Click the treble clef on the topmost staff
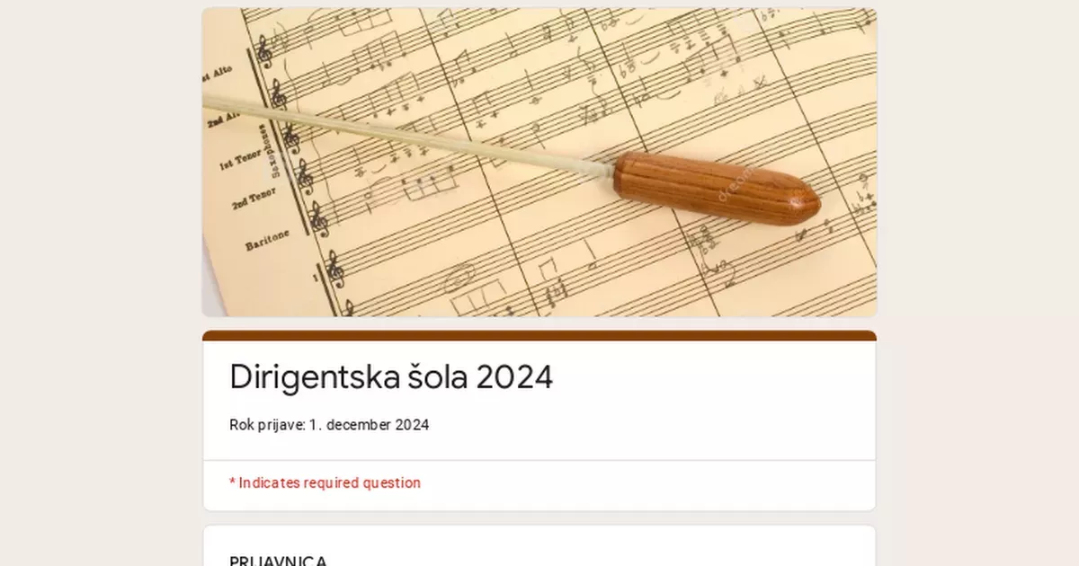The width and height of the screenshot is (1079, 566). point(263,52)
